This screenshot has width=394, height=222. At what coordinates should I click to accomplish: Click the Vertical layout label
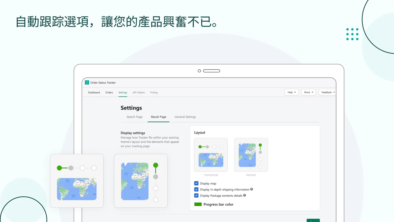(x=251, y=175)
